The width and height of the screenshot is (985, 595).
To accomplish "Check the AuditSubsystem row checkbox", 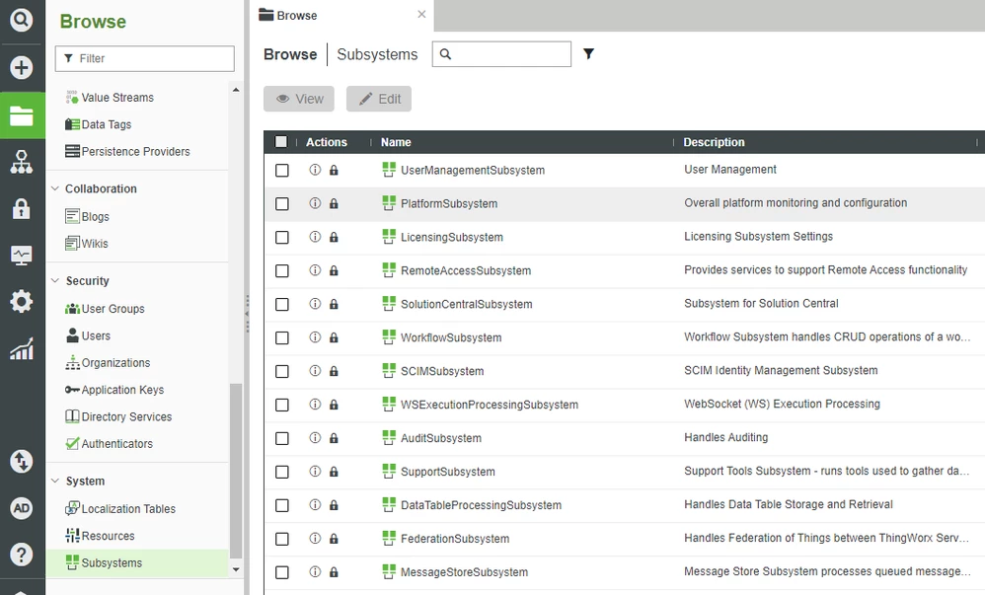I will coord(282,438).
